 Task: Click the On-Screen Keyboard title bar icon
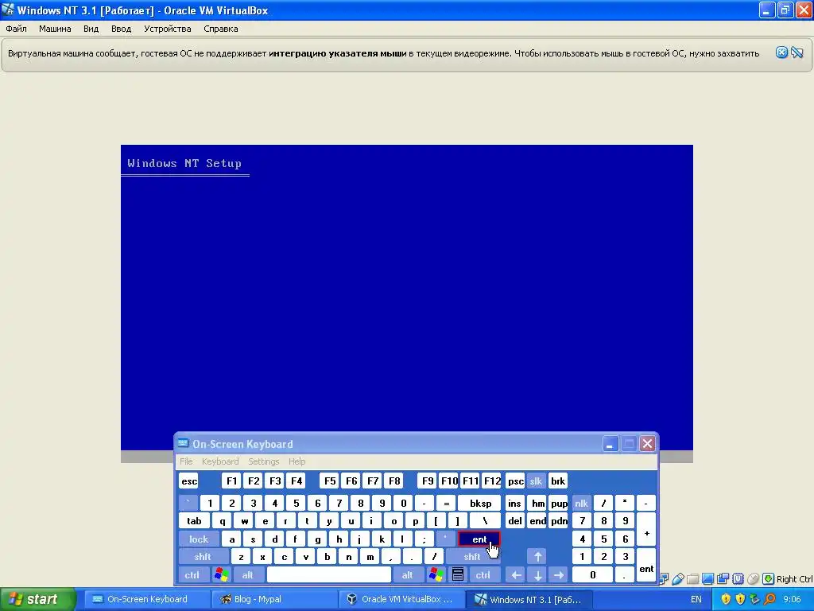coord(183,443)
